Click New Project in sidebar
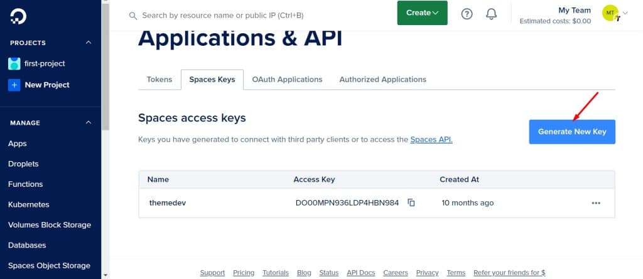Screen dimensions: 643x279 click(47, 85)
